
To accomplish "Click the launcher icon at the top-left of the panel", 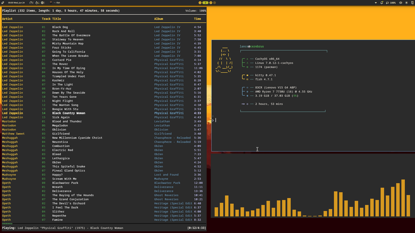I will [3, 3].
